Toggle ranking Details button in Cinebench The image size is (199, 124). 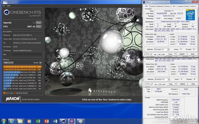click(x=41, y=63)
